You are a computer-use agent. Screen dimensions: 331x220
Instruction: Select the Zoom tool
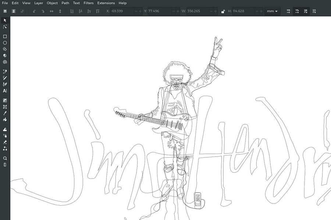[5, 158]
